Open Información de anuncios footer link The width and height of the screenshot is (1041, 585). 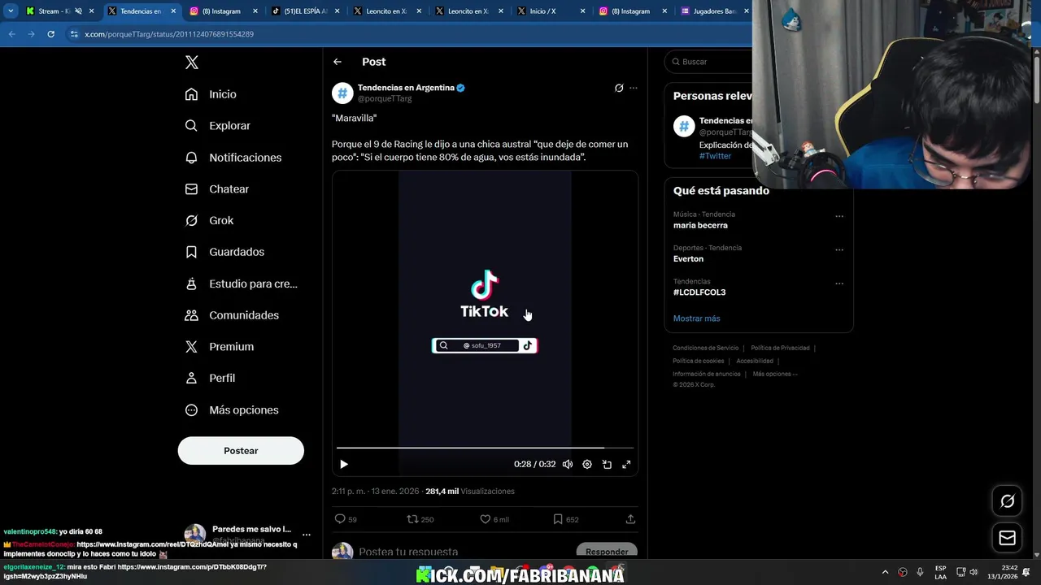(x=706, y=374)
